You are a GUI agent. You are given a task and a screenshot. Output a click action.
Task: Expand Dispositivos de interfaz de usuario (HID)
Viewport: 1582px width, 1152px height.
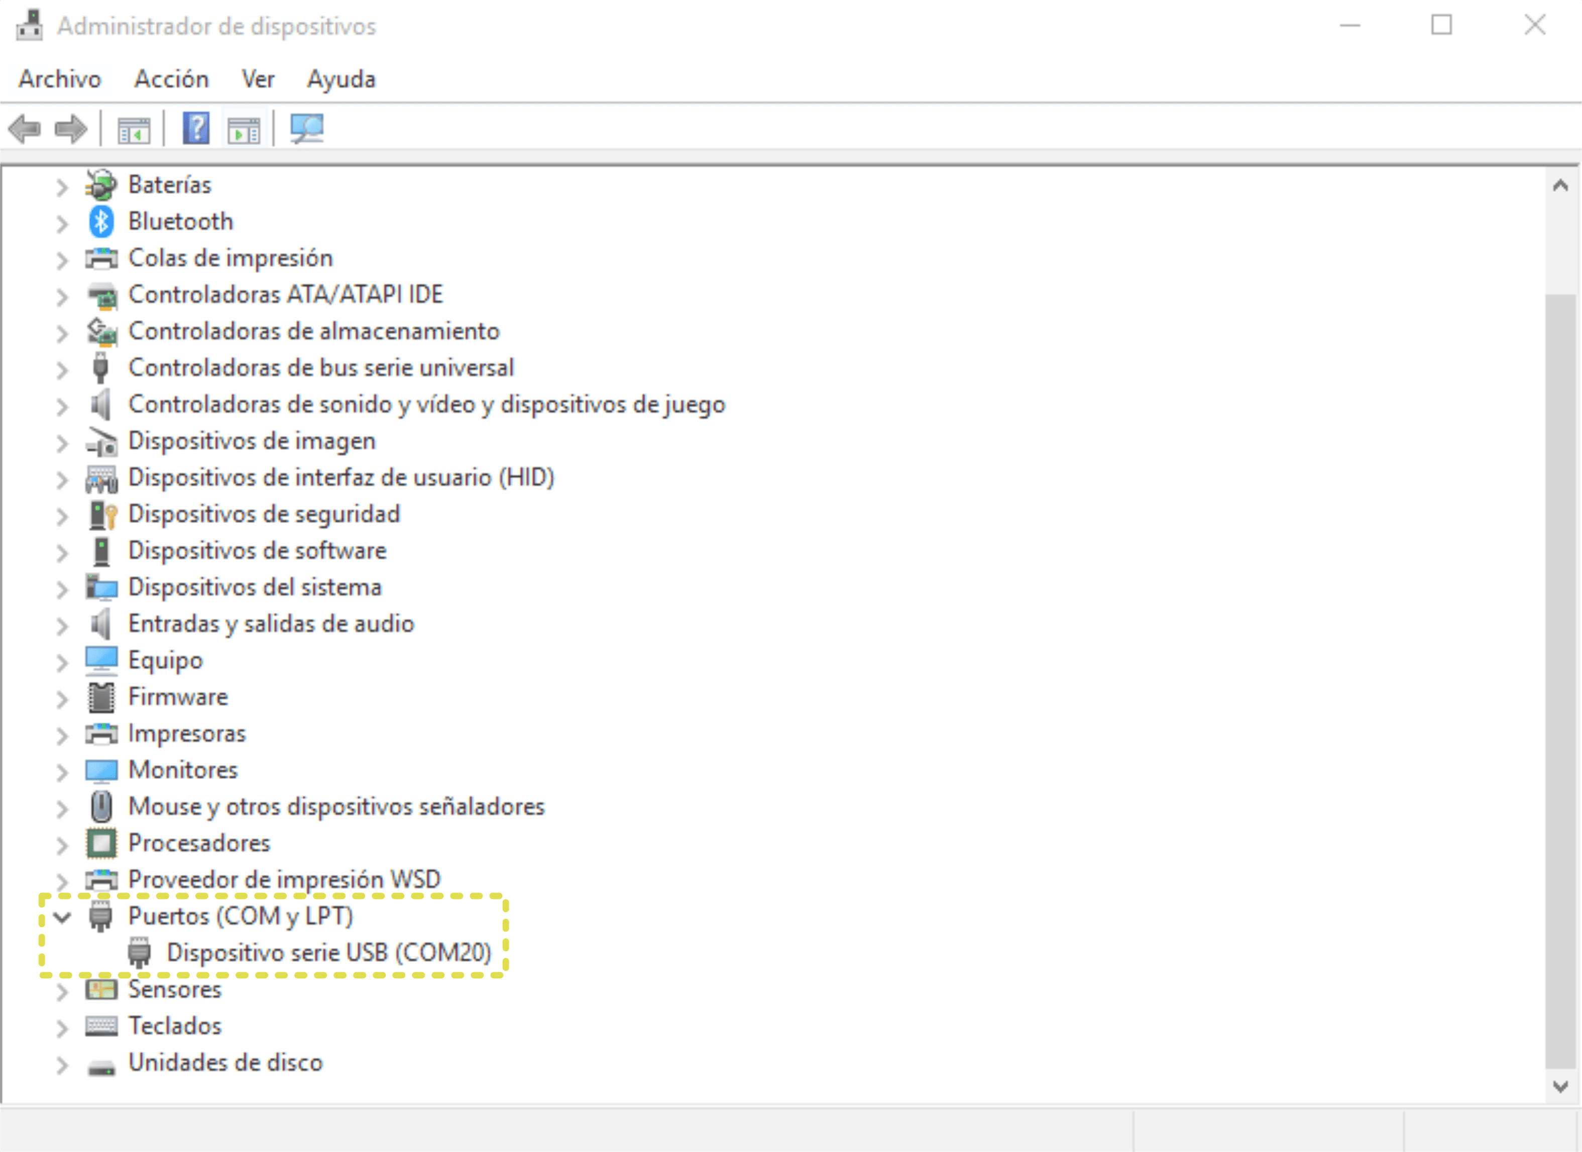(x=62, y=480)
